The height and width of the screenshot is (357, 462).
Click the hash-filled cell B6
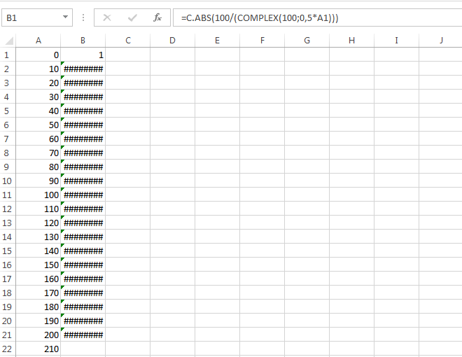(x=83, y=125)
